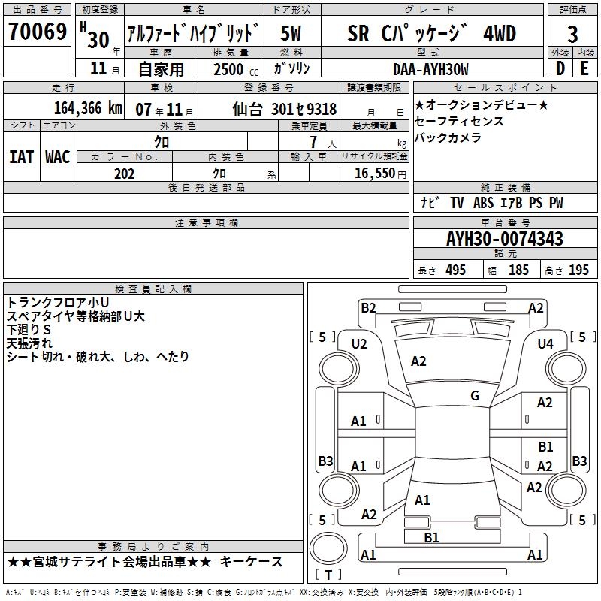Click lot number 70069
Image resolution: width=601 pixels, height=601 pixels.
(38, 32)
